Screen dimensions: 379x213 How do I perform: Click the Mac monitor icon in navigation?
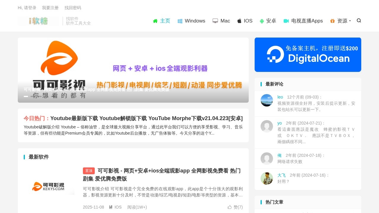point(215,21)
